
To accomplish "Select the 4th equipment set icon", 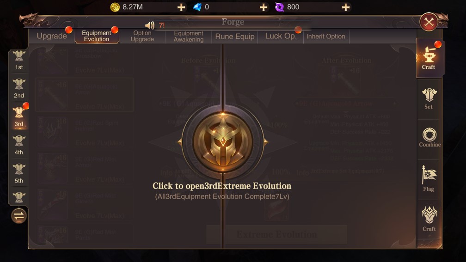I will pos(18,145).
